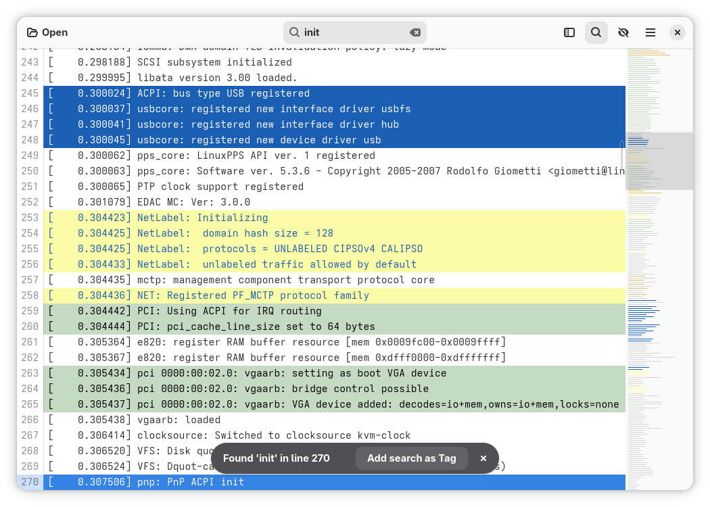Select line 244 libata version loaded
The width and height of the screenshot is (710, 507).
pyautogui.click(x=334, y=78)
